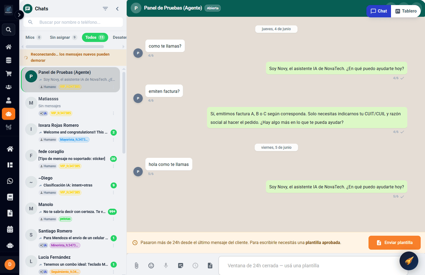The width and height of the screenshot is (425, 275).
Task: Open the WhatsApp section in the sidebar
Action: (x=10, y=181)
